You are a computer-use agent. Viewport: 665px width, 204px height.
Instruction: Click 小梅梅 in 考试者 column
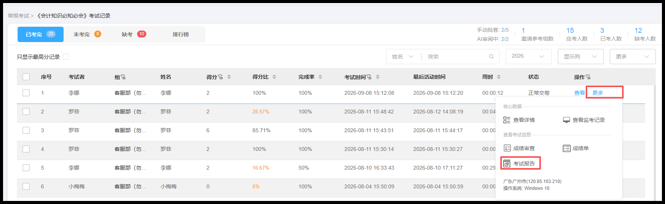coord(77,186)
